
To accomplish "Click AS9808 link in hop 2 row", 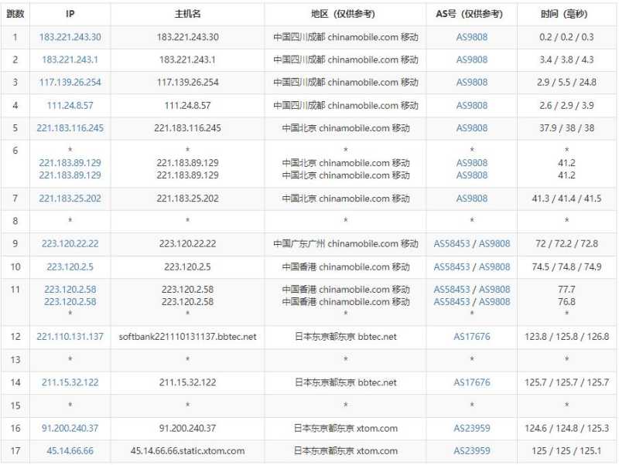I will (472, 59).
